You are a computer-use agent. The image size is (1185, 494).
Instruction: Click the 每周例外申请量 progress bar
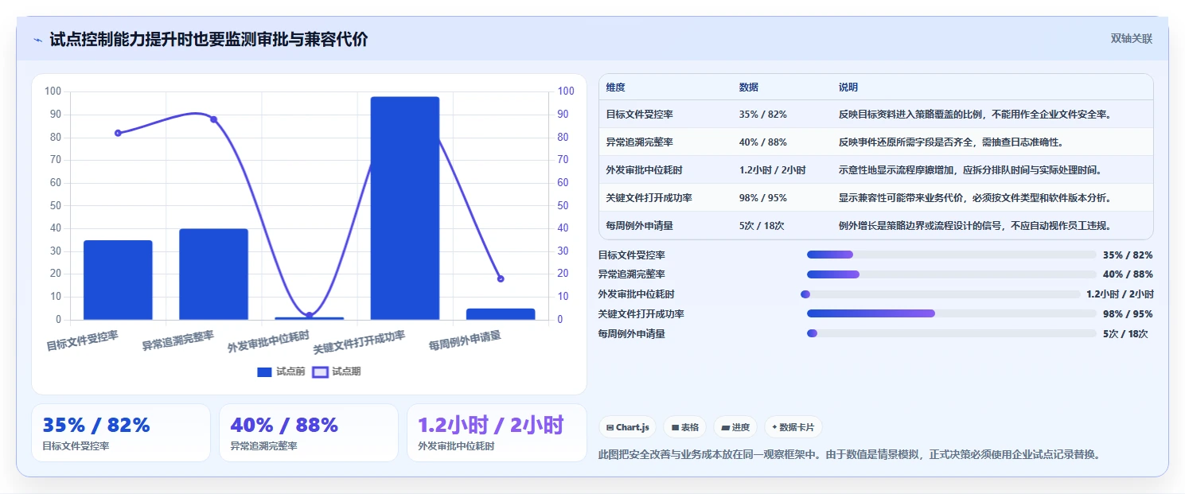(951, 333)
